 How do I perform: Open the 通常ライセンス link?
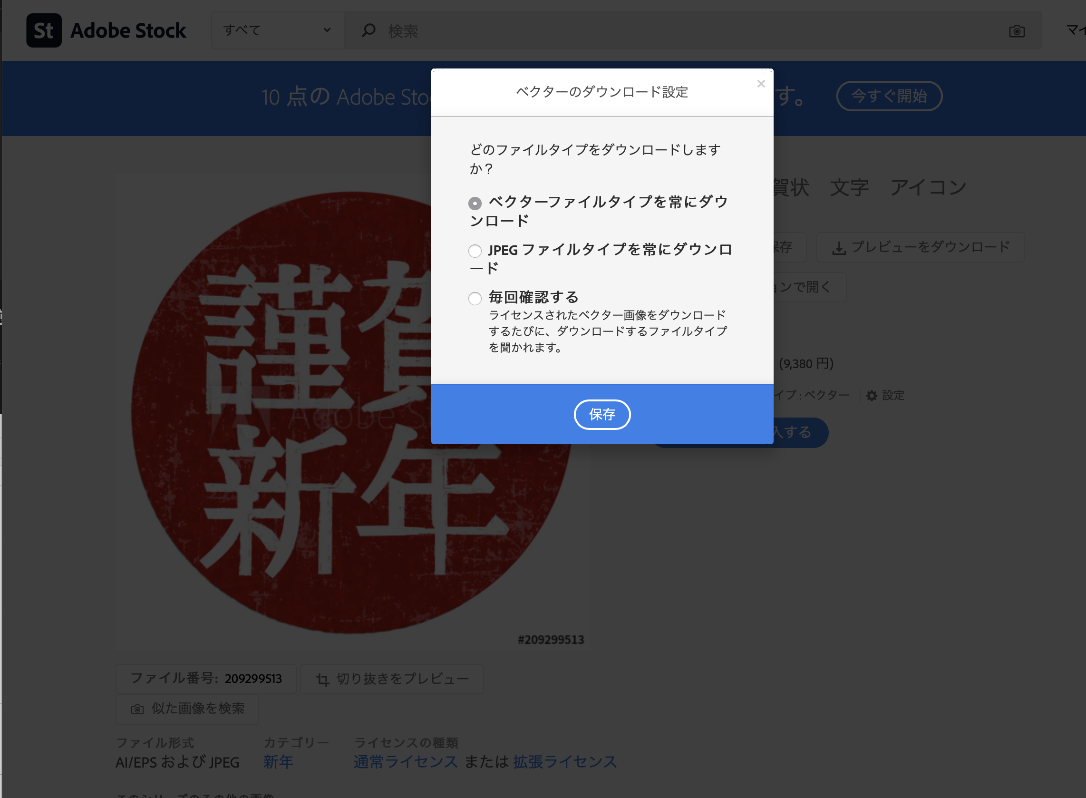point(405,762)
